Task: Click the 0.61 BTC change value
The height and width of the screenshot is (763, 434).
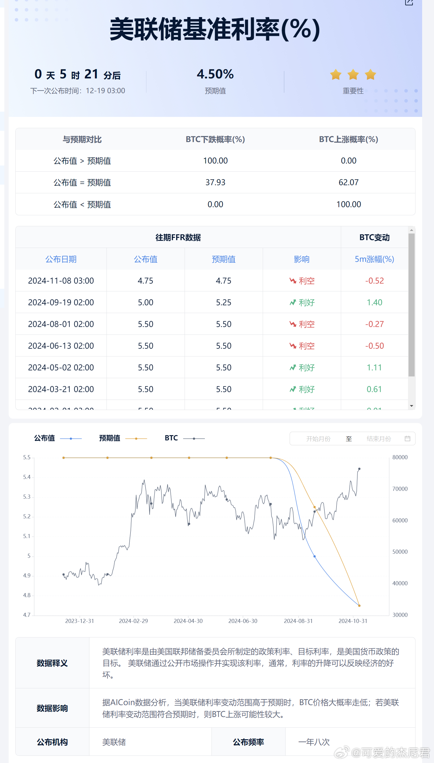Action: [x=374, y=389]
